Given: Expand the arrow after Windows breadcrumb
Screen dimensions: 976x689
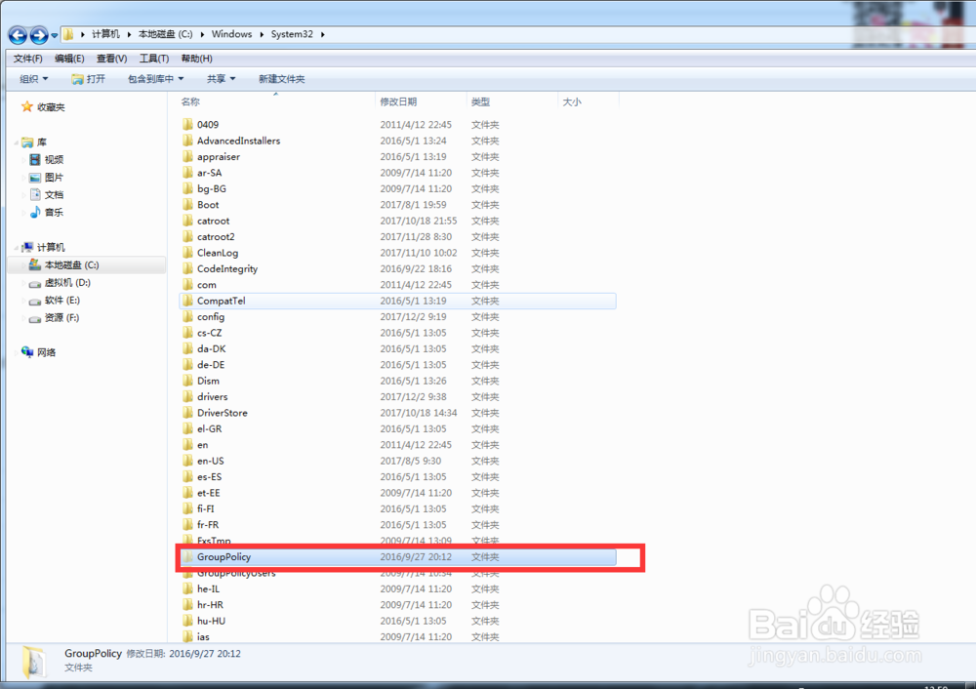Looking at the screenshot, I should click(262, 34).
